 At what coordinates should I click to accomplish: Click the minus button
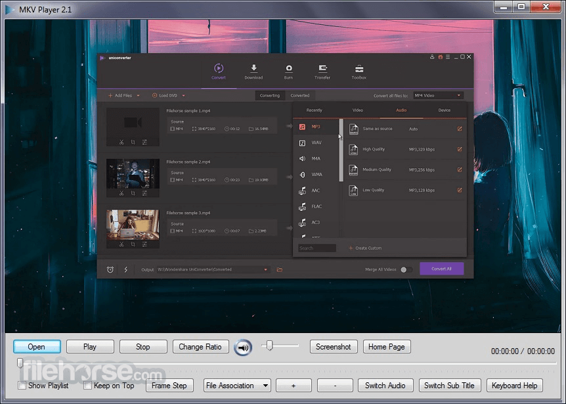point(335,385)
